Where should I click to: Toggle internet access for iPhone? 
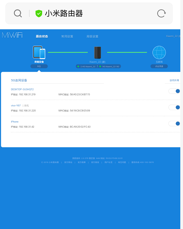175,124
